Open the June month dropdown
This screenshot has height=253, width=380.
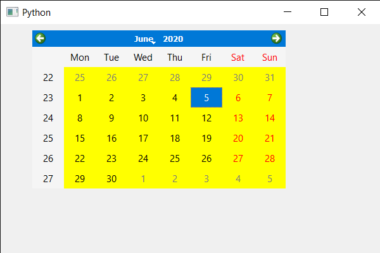144,39
